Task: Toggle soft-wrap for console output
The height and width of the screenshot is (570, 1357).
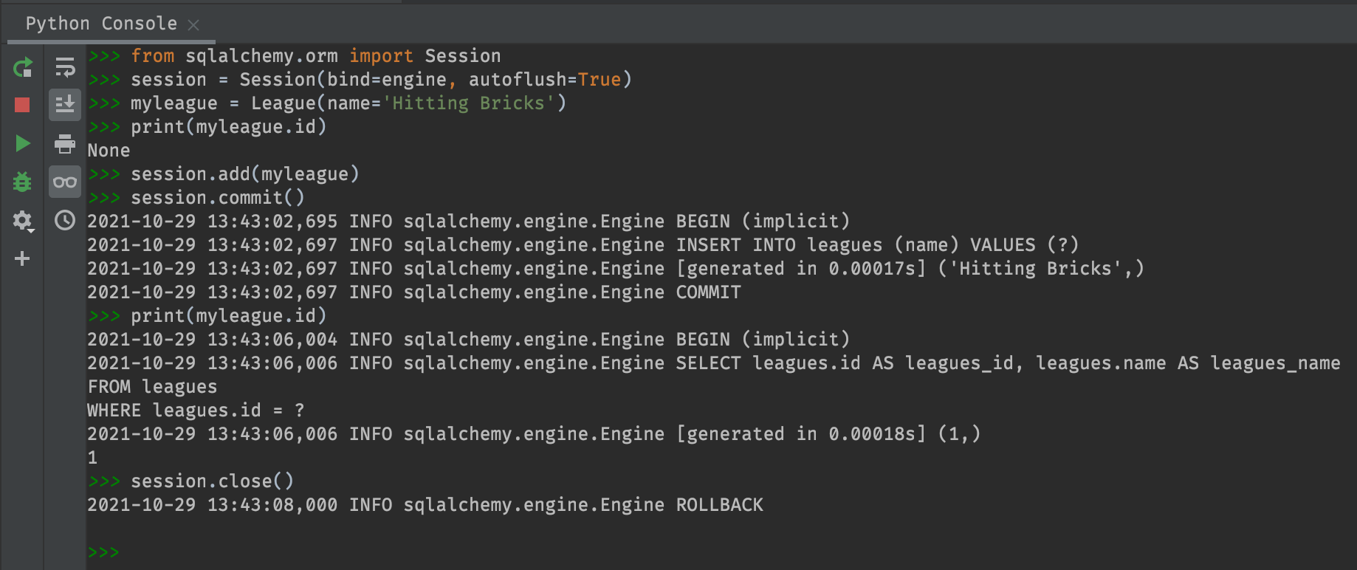Action: tap(65, 68)
